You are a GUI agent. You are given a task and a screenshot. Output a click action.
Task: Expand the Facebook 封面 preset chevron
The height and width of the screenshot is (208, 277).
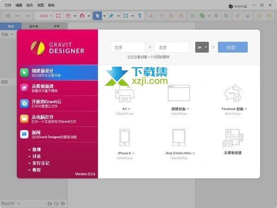(x=246, y=109)
